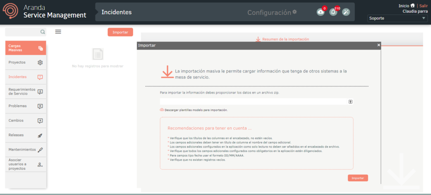Click the search magnifier icon
Viewport: 431px width, 195px height.
pyautogui.click(x=43, y=32)
